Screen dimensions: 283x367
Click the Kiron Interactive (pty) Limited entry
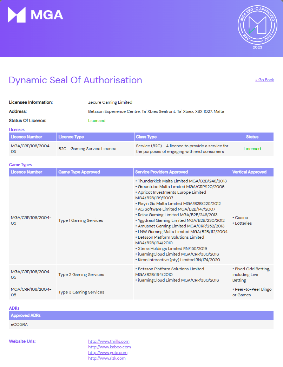(178, 259)
